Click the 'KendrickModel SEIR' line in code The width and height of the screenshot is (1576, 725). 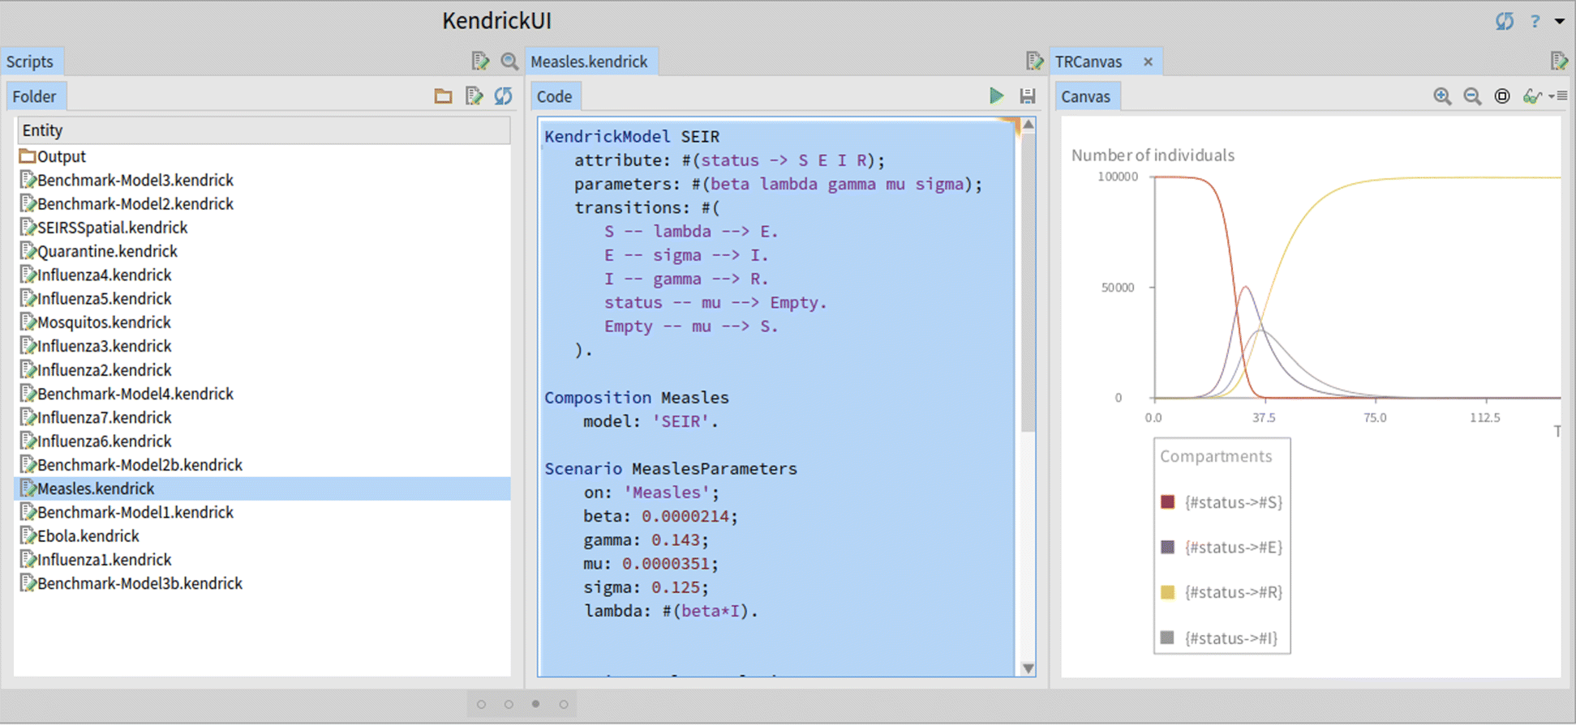632,136
